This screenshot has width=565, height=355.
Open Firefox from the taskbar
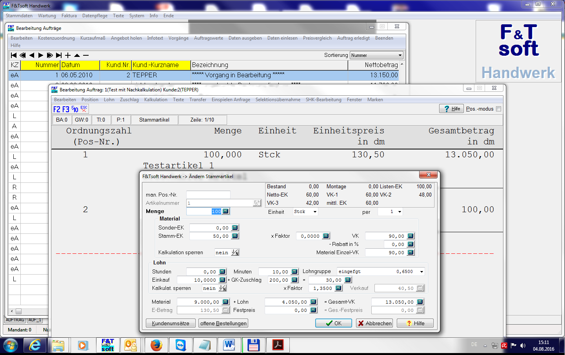pyautogui.click(x=156, y=346)
